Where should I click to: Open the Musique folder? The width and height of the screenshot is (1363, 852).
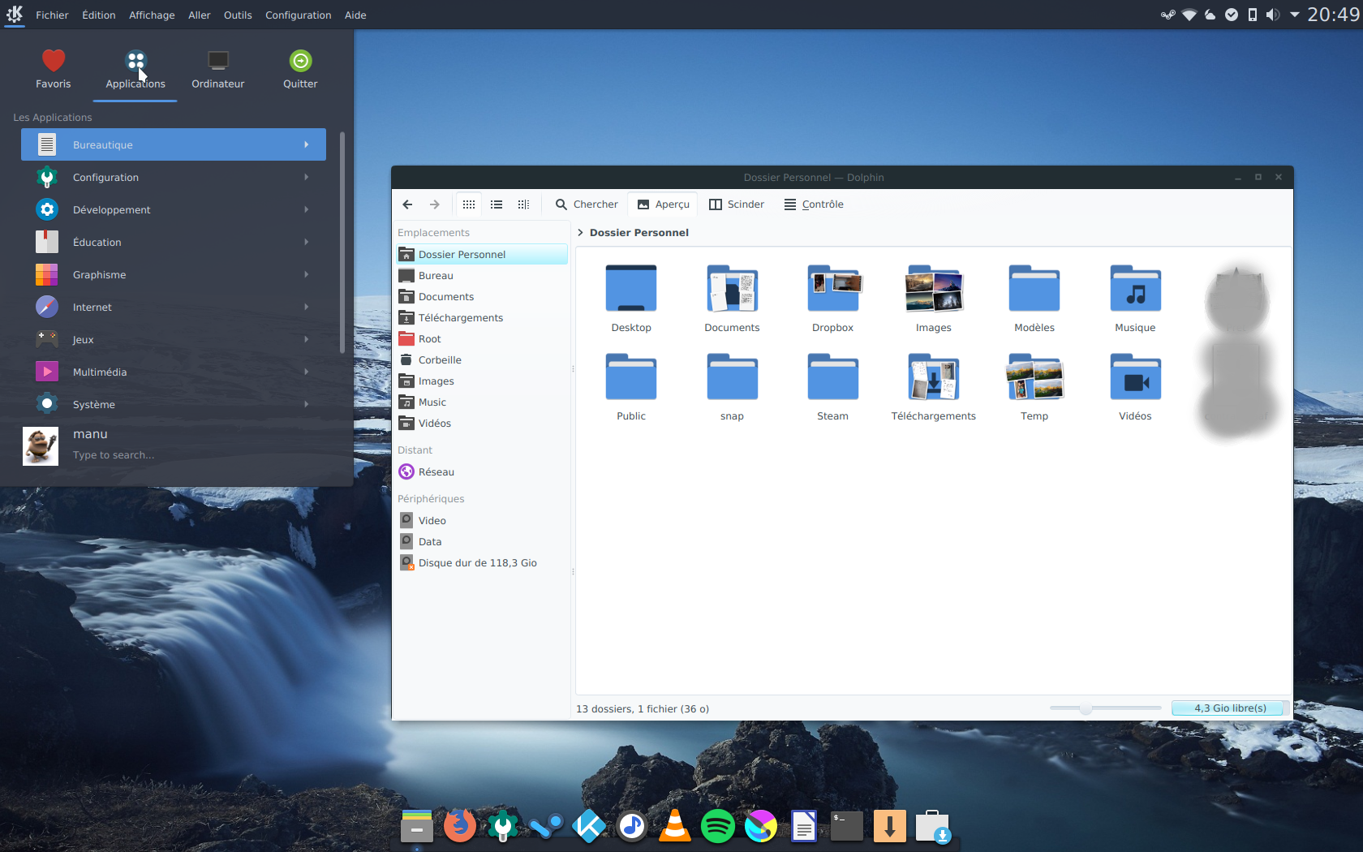[x=1135, y=298]
